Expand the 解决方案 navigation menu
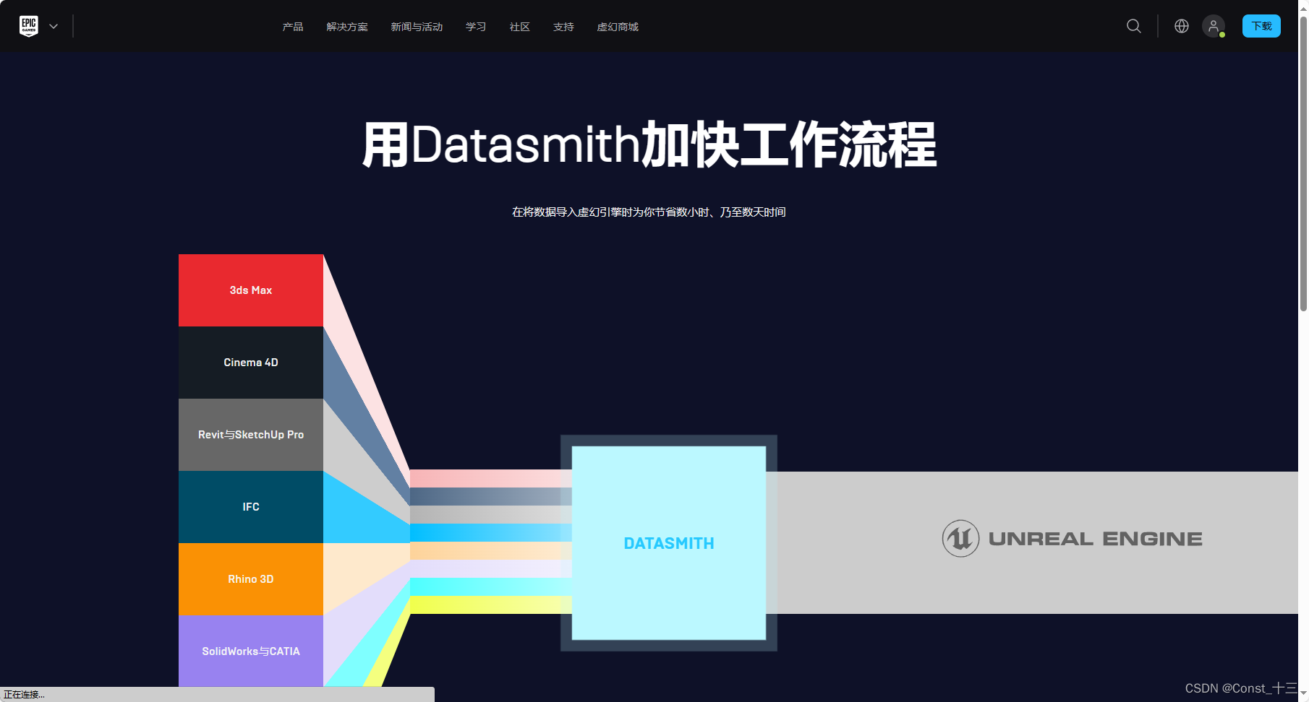The width and height of the screenshot is (1309, 702). coord(347,26)
